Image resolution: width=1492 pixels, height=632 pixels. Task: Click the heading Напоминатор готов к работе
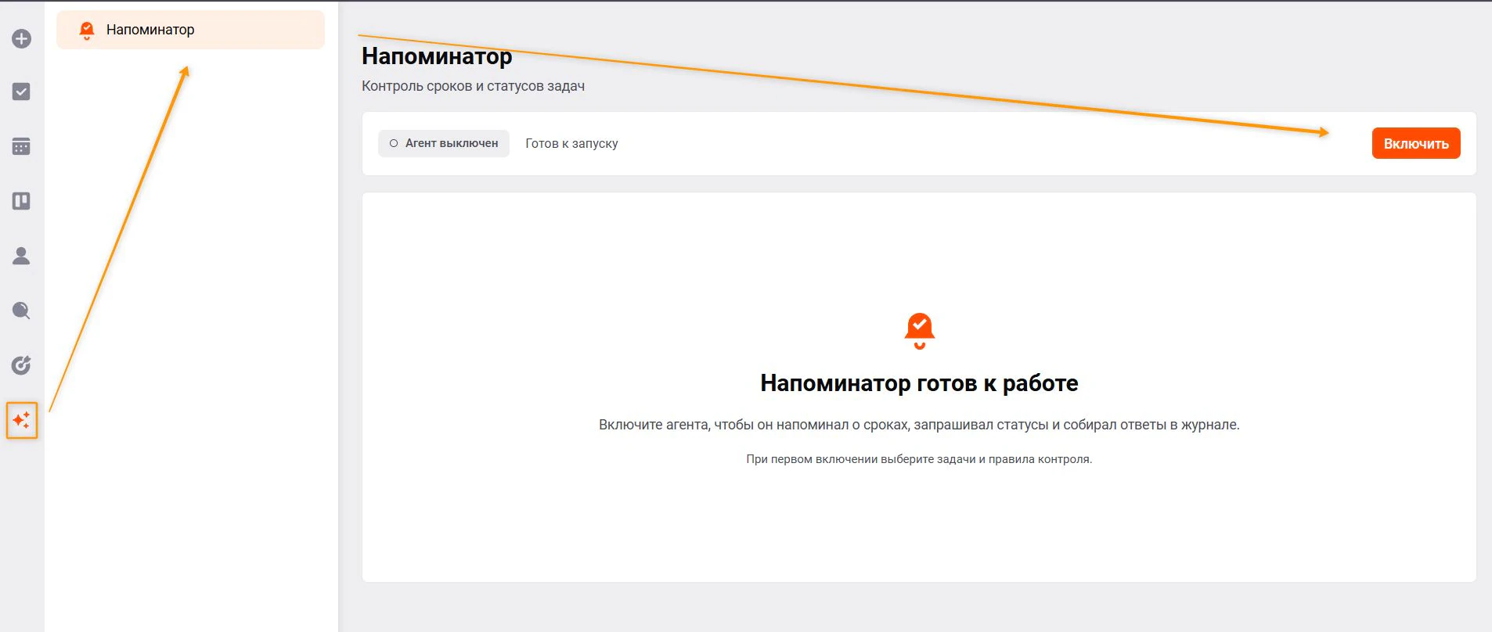919,383
